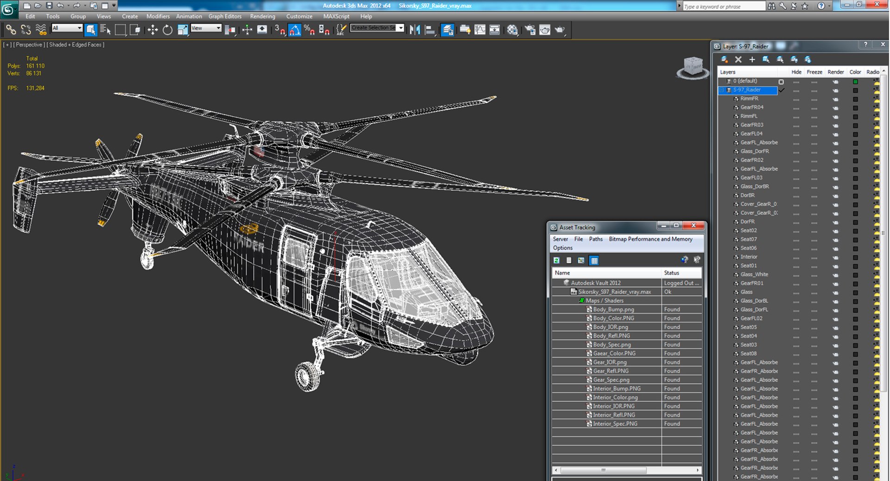Open the reference coordinate system 'View' dropdown
Screen dimensions: 890x481
point(206,28)
